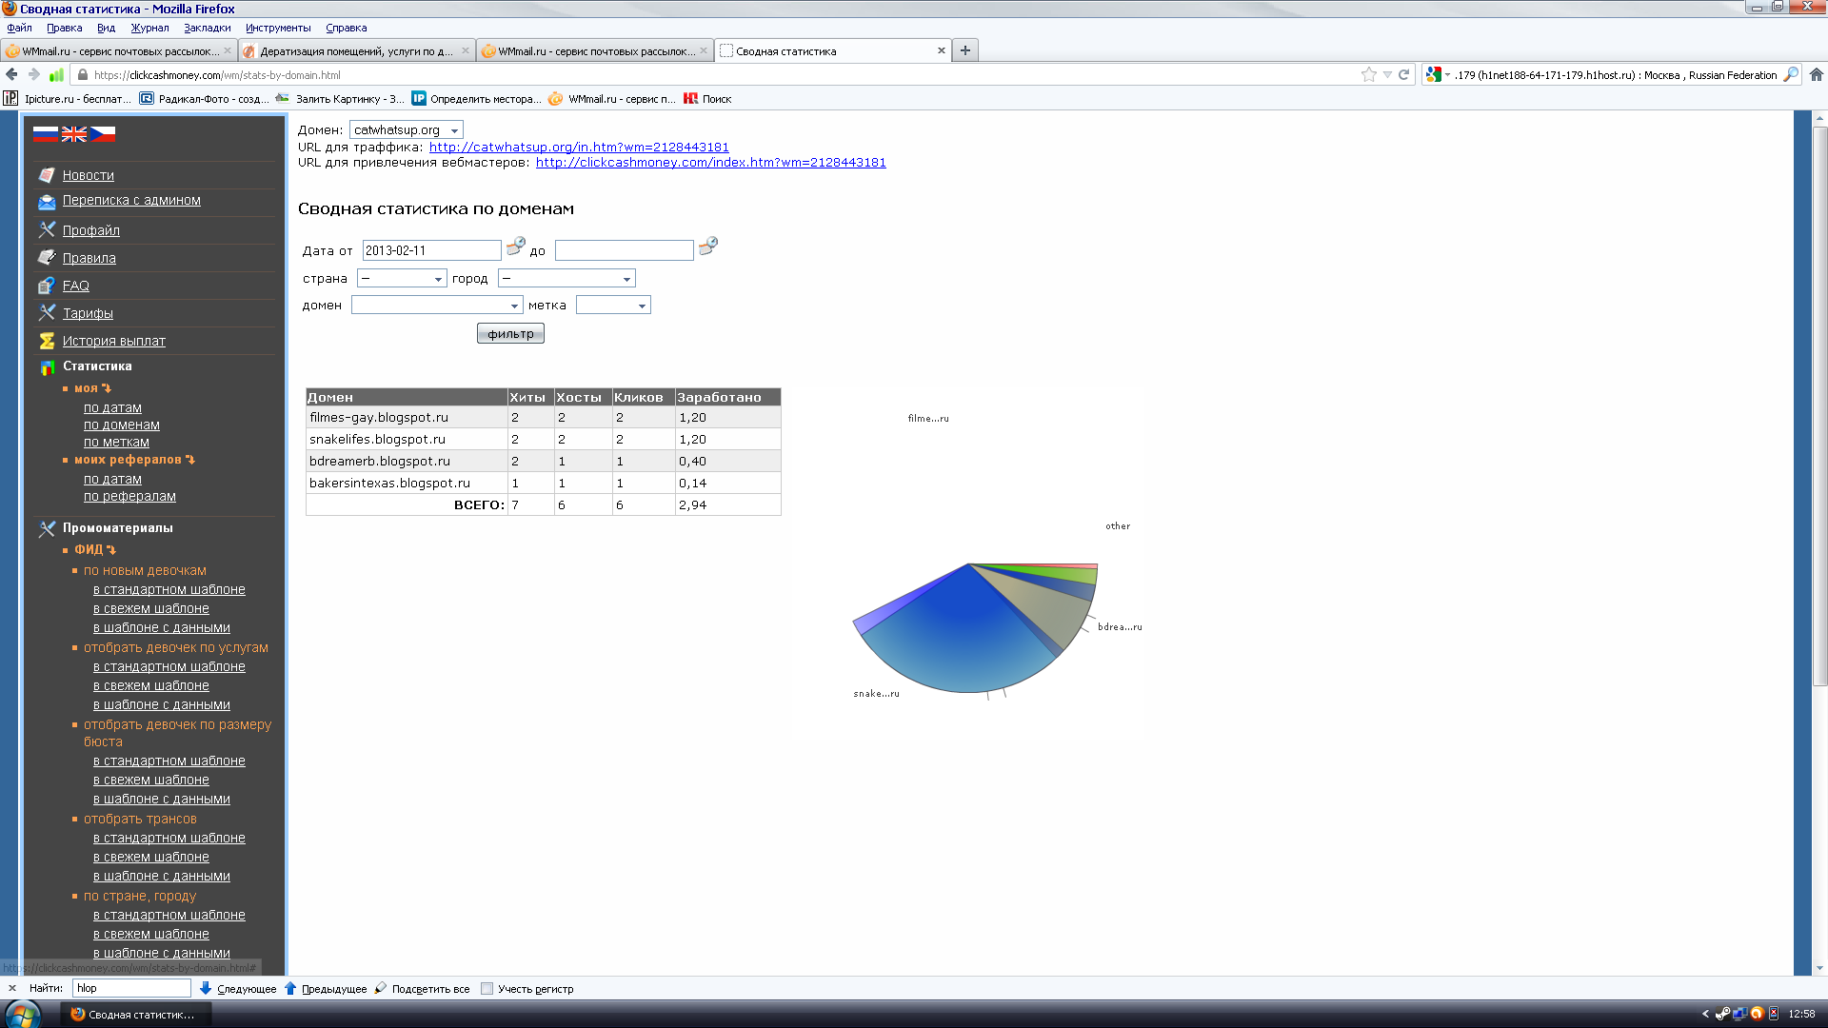1828x1028 pixels.
Task: Click blue Next find arrow icon
Action: click(x=206, y=988)
